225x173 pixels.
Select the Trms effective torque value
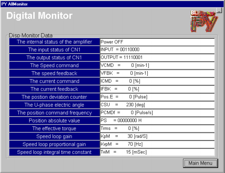[157, 128]
